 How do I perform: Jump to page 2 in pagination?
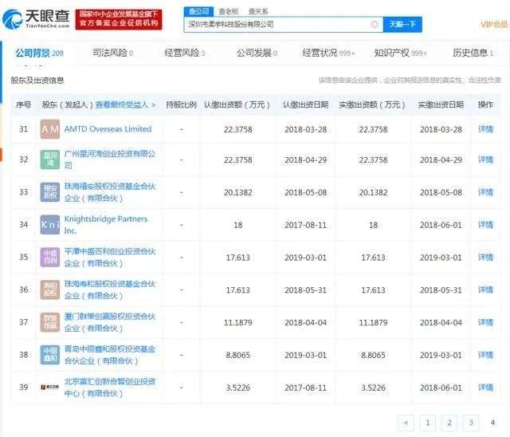click(449, 423)
